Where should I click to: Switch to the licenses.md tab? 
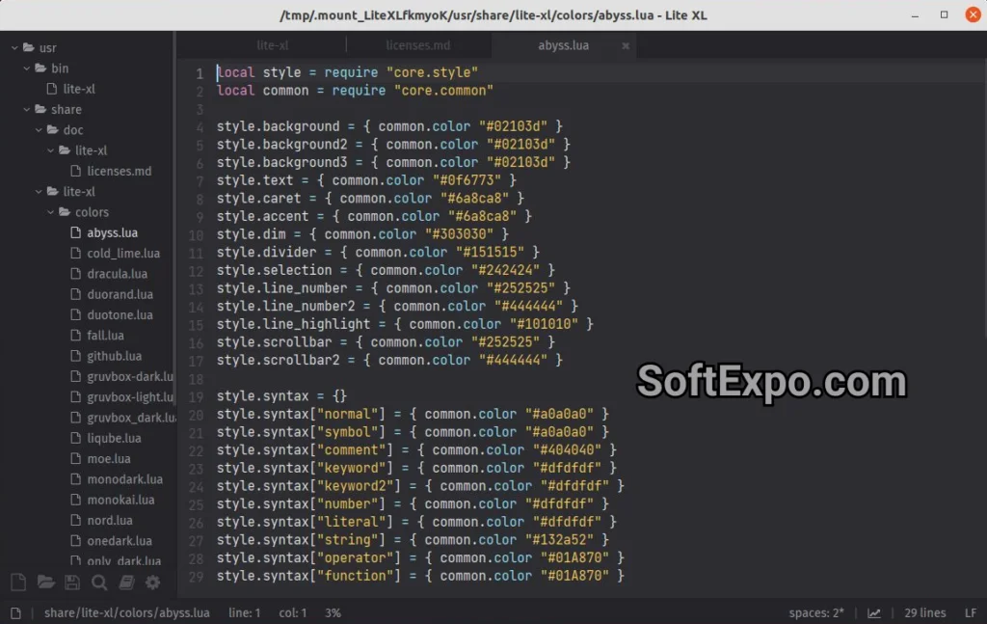418,44
